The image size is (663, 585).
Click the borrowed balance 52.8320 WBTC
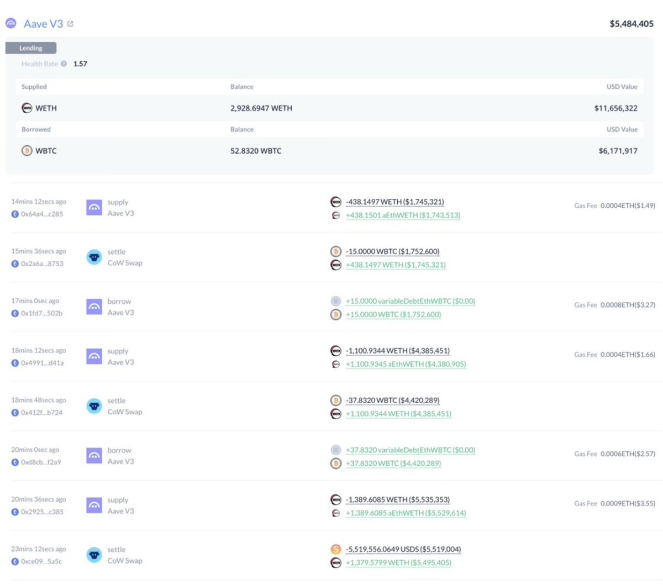point(256,150)
